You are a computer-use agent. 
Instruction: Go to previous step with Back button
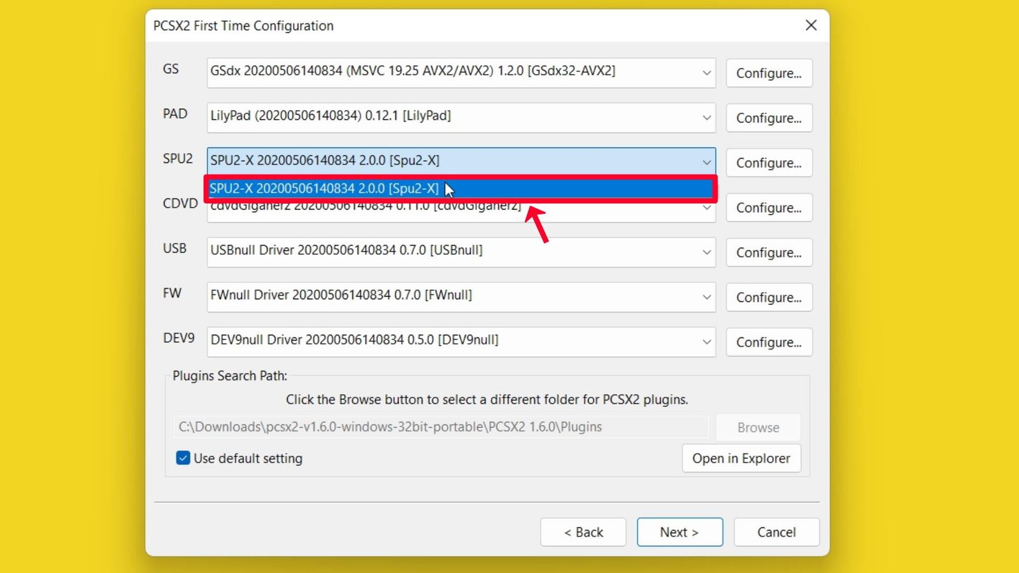pos(583,532)
